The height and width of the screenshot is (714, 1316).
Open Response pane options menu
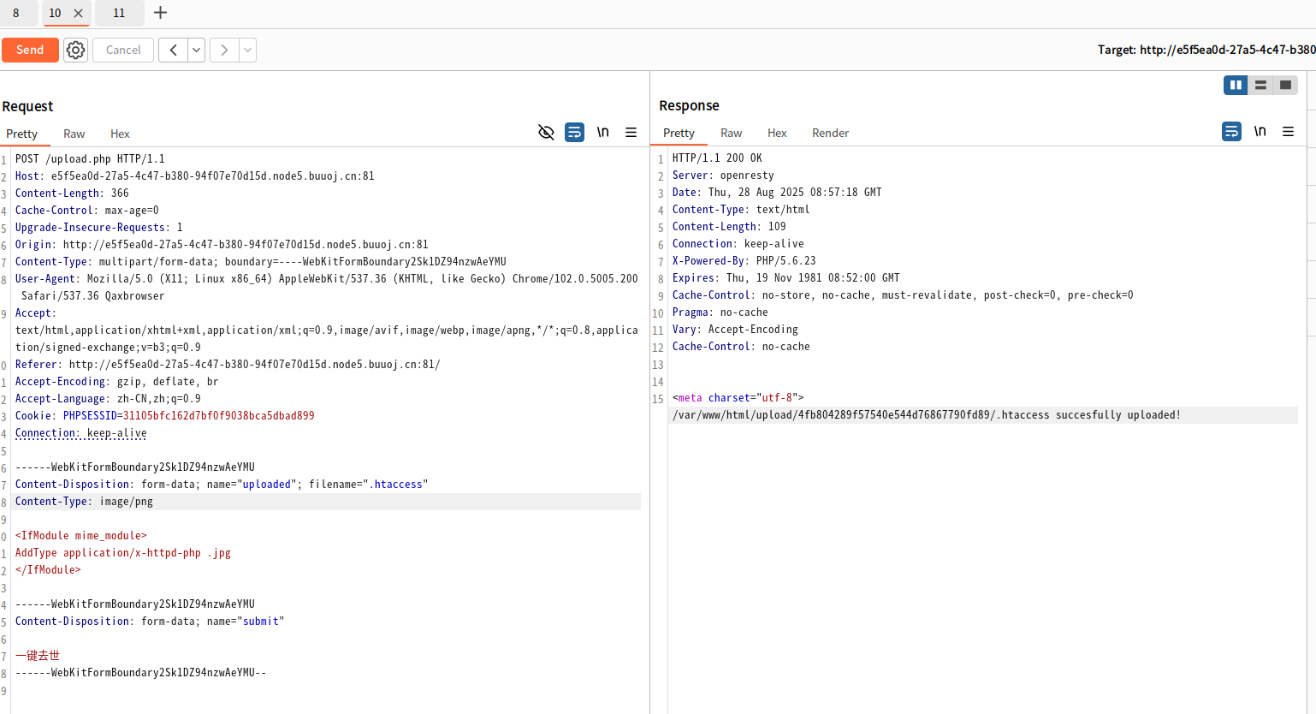point(1289,132)
